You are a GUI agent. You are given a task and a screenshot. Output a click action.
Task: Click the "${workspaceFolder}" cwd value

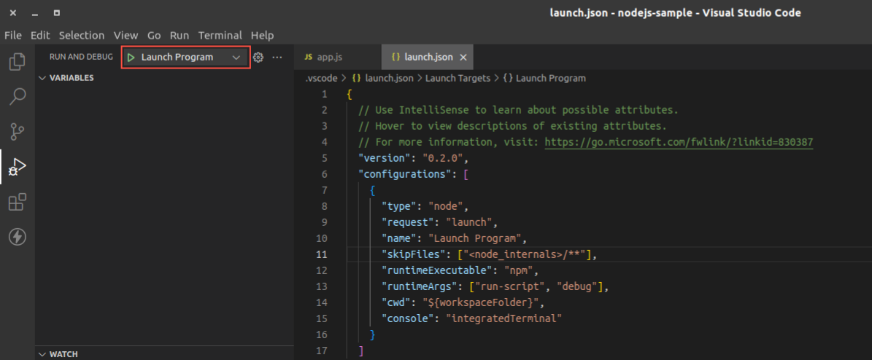click(481, 302)
